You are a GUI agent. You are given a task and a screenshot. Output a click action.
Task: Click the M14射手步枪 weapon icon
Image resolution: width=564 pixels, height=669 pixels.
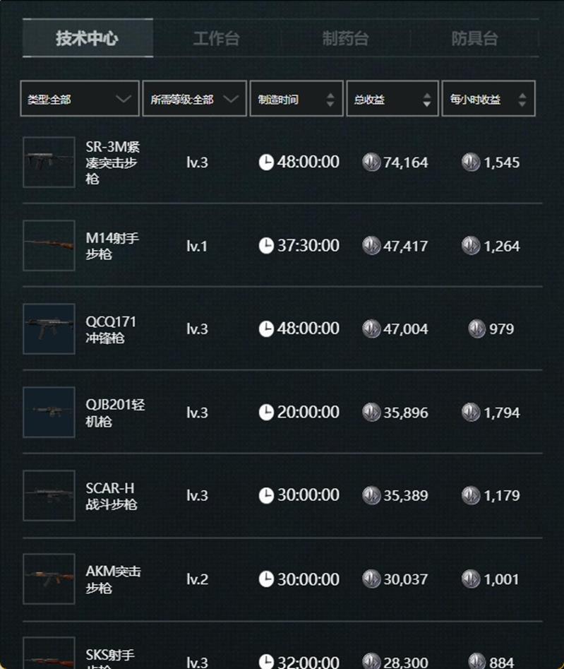49,245
